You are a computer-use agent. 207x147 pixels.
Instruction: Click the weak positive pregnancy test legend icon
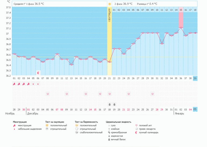coord(77,132)
